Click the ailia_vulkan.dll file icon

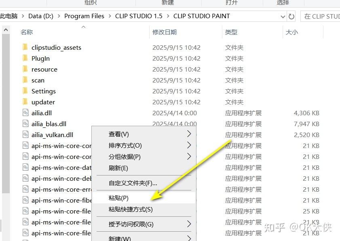click(x=25, y=135)
